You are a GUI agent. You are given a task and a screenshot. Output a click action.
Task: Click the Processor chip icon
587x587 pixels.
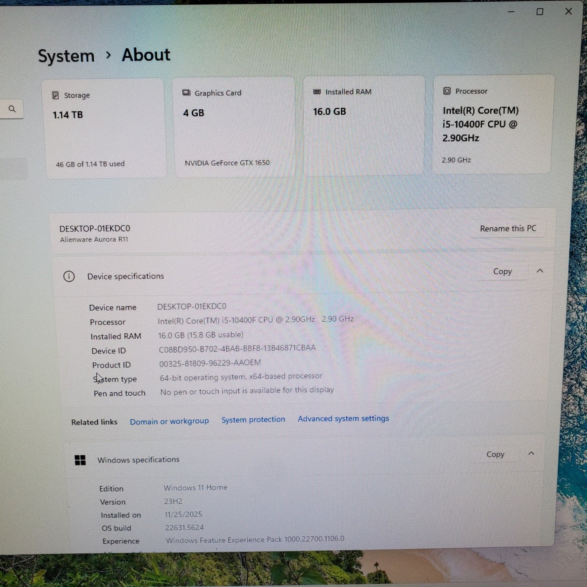coord(447,91)
